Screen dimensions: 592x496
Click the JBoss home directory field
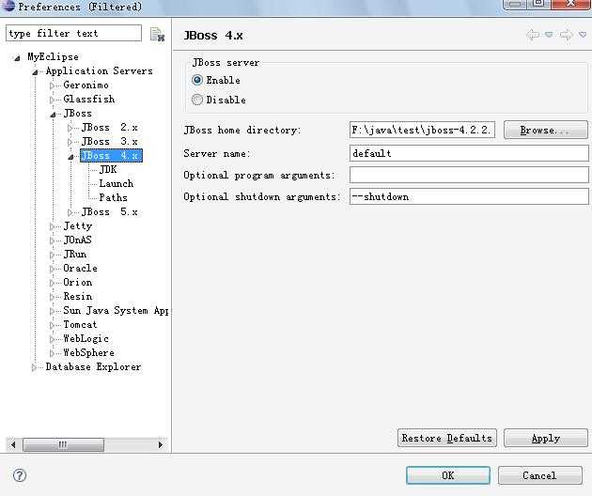[422, 131]
